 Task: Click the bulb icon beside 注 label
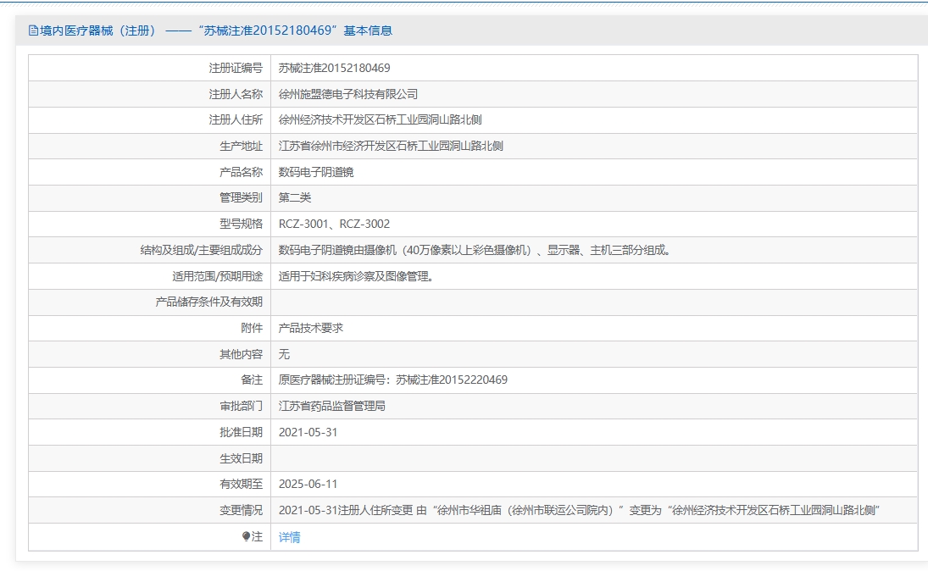point(247,536)
